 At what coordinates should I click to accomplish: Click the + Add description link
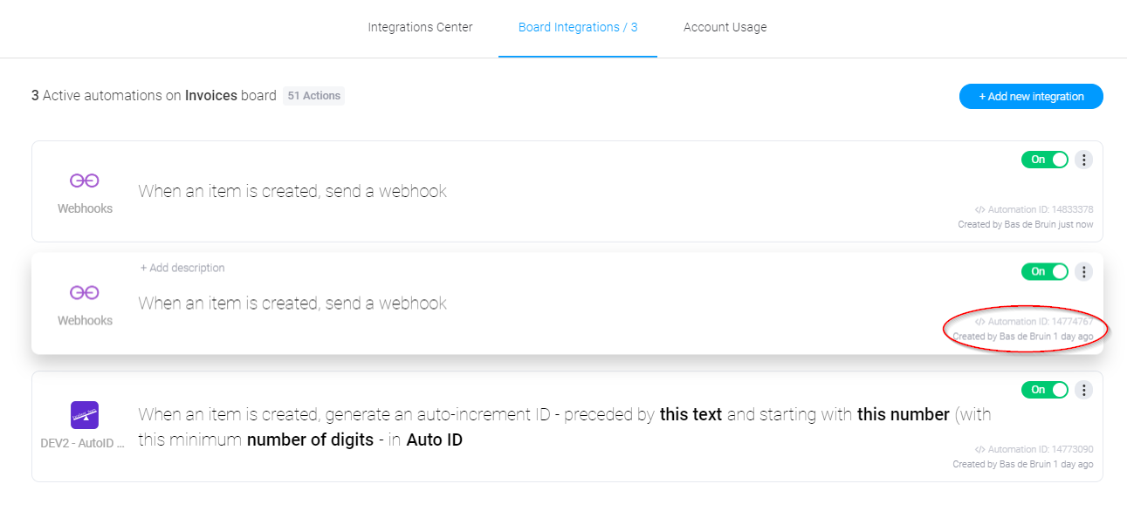pyautogui.click(x=182, y=268)
